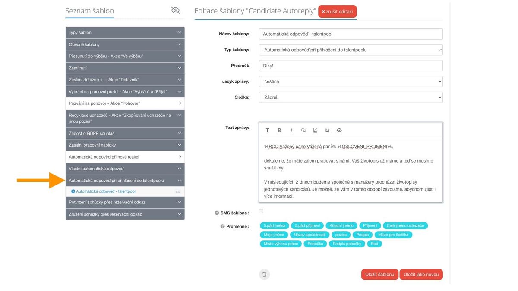
Task: Click the Předmět input field
Action: (x=351, y=66)
